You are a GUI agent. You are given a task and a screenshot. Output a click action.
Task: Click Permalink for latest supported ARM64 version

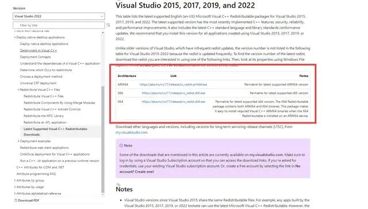(276, 84)
